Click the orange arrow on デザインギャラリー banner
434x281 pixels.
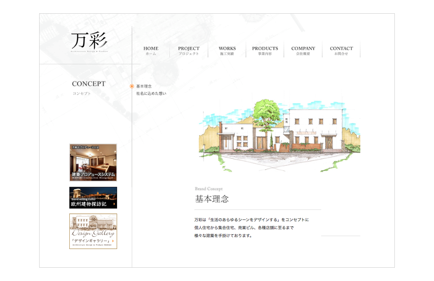tap(113, 241)
